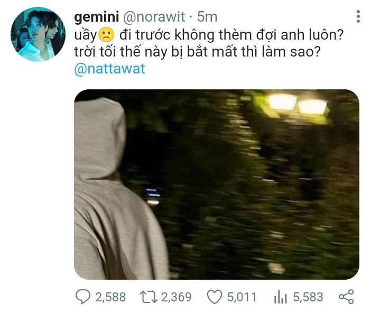380x313 pixels.
Task: Click the tweet text body
Action: tap(209, 51)
